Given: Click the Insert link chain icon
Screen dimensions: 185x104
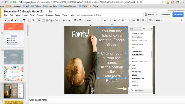Looking at the screenshot, I should click(x=134, y=20).
